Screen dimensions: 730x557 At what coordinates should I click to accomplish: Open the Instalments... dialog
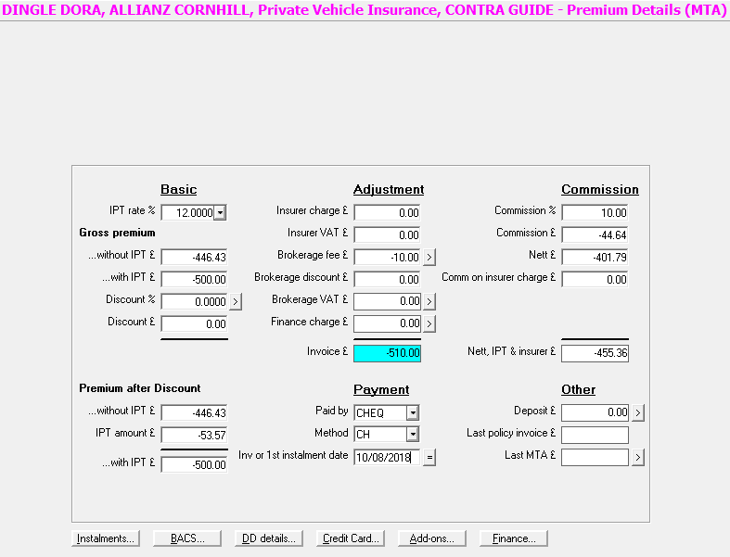(106, 538)
